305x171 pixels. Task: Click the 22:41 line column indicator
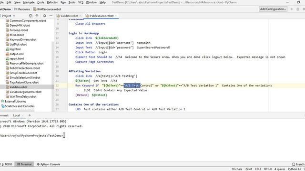click(x=248, y=169)
